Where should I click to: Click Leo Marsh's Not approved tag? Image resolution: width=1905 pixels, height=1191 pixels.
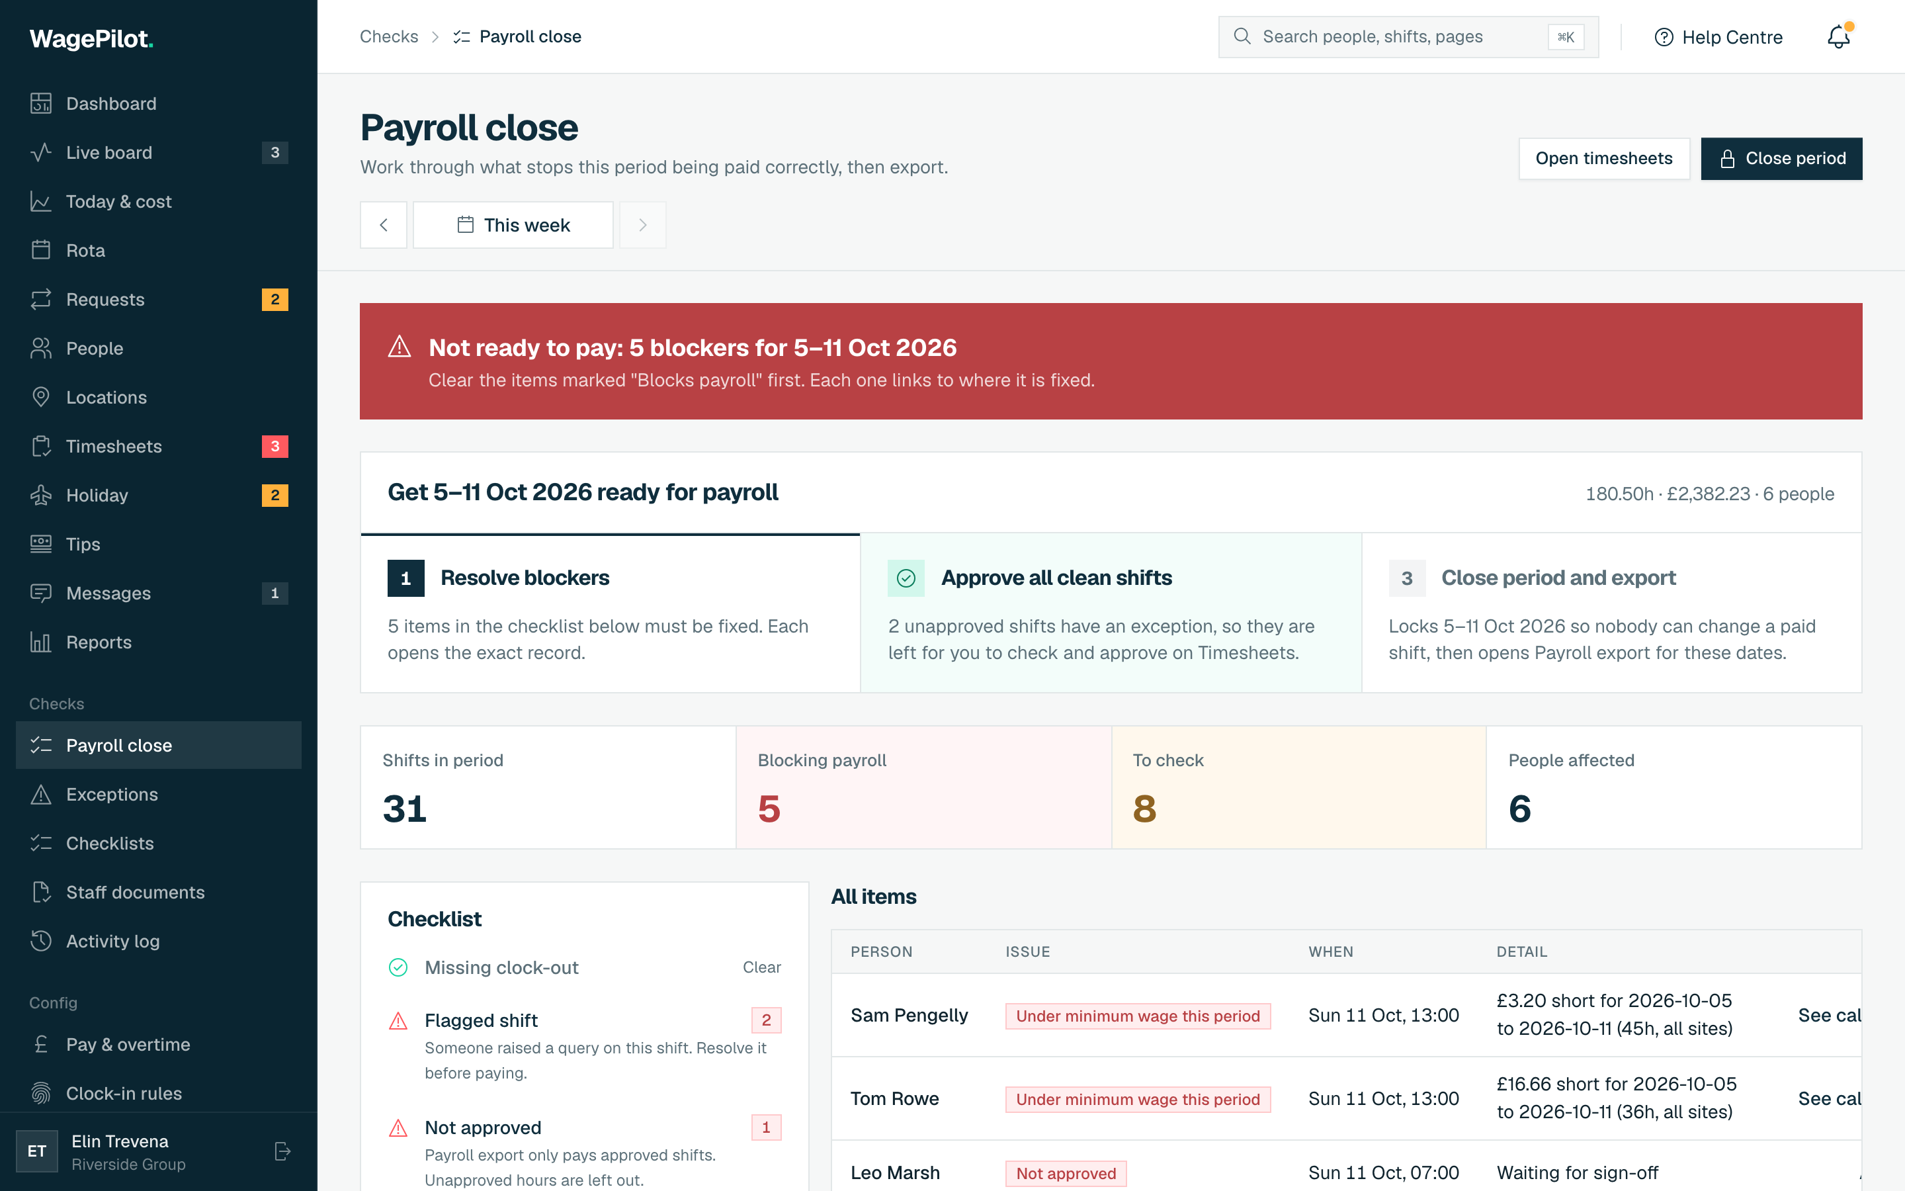pyautogui.click(x=1066, y=1173)
